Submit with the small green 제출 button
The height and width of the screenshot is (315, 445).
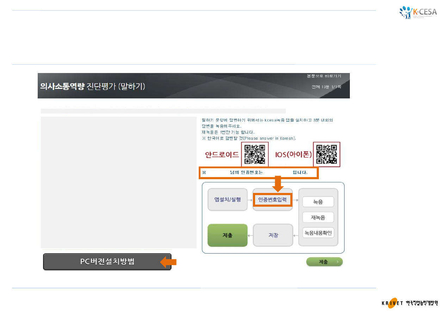pyautogui.click(x=325, y=262)
